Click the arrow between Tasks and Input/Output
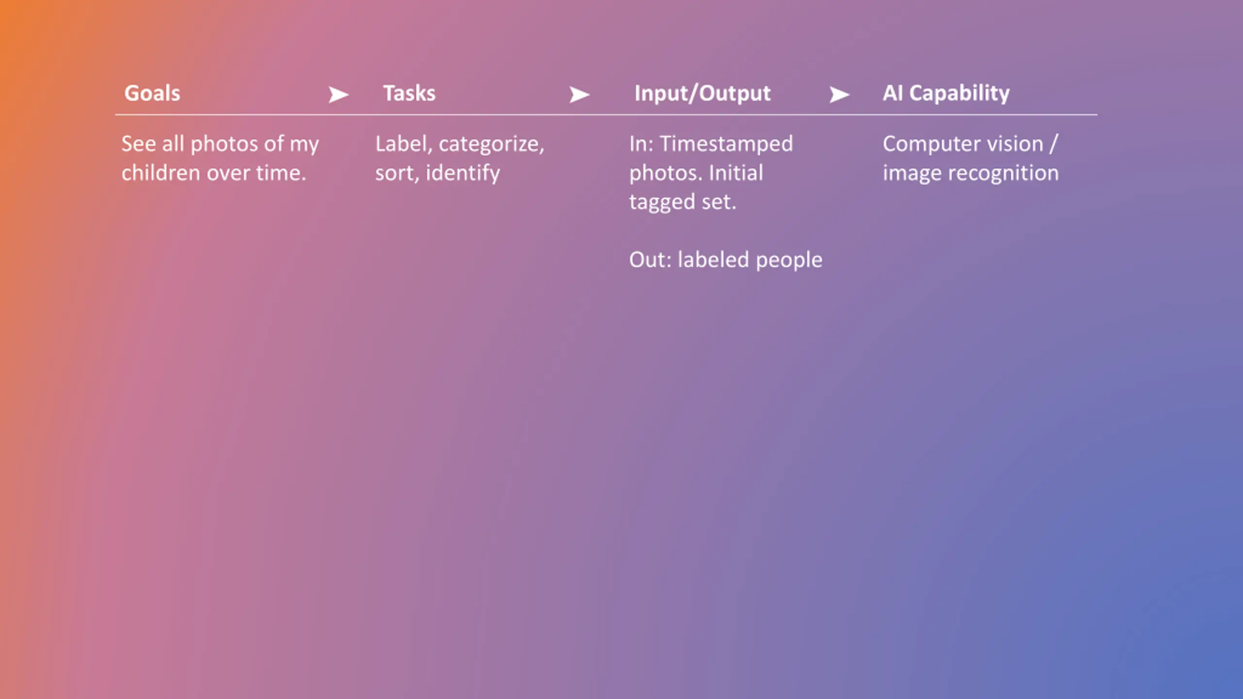The width and height of the screenshot is (1243, 699). tap(579, 94)
